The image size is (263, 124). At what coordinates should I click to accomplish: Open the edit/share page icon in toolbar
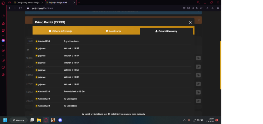(184, 8)
